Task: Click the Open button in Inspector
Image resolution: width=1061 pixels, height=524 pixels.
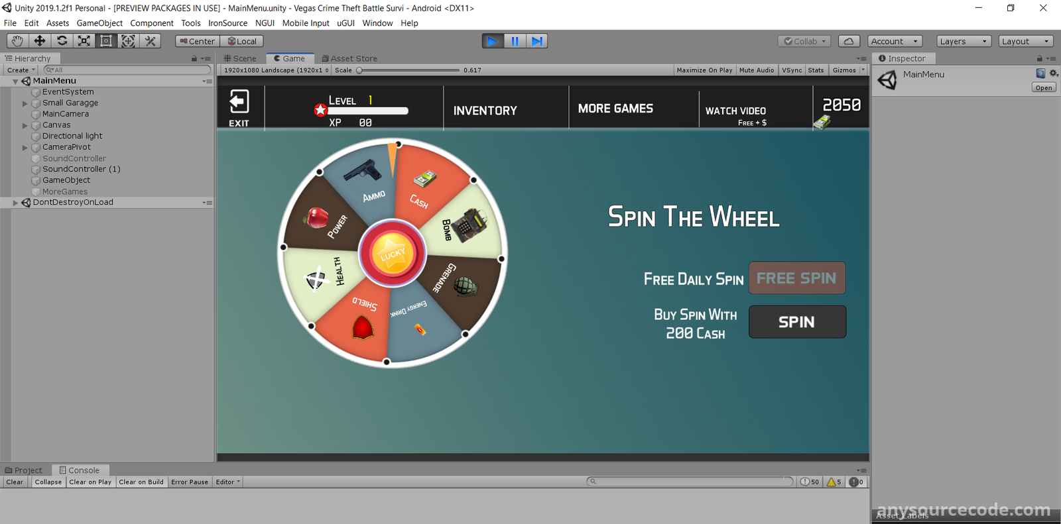Action: [x=1044, y=87]
